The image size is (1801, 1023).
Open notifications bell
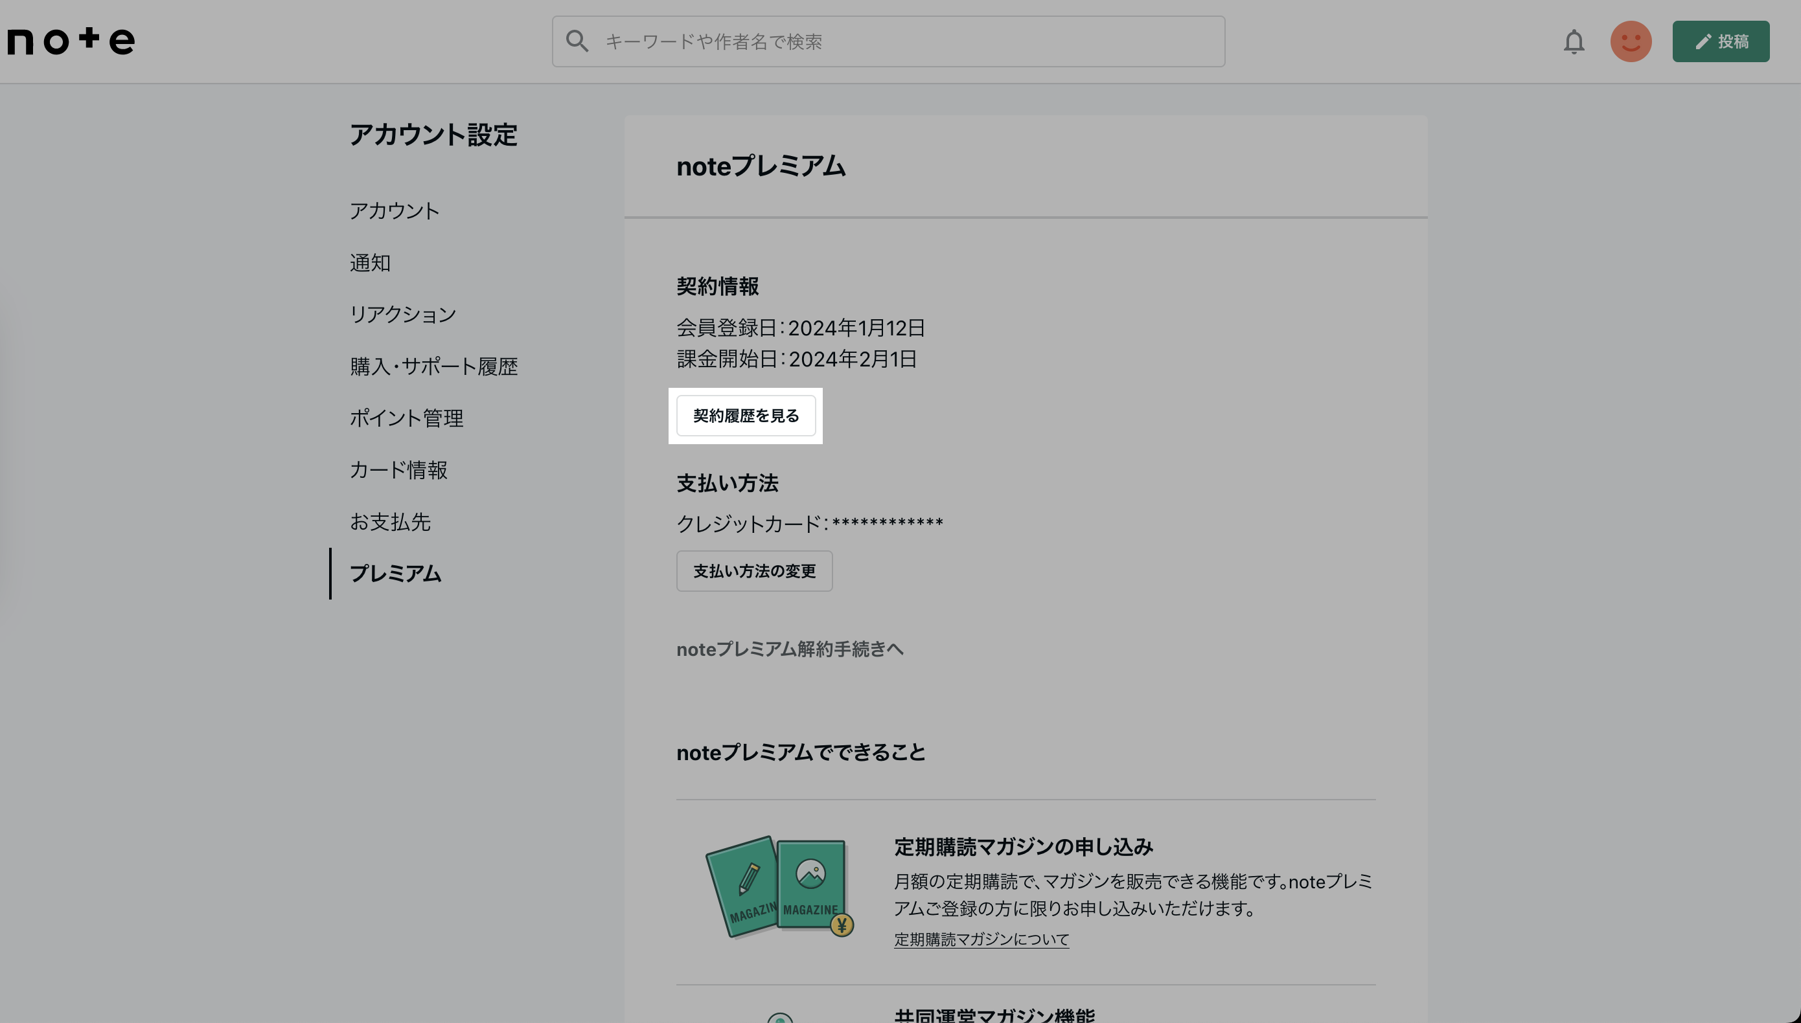click(1574, 41)
